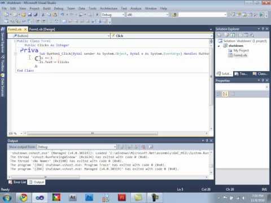This screenshot has height=203, width=271.
Task: Open the Tools menu
Action: (x=93, y=8)
